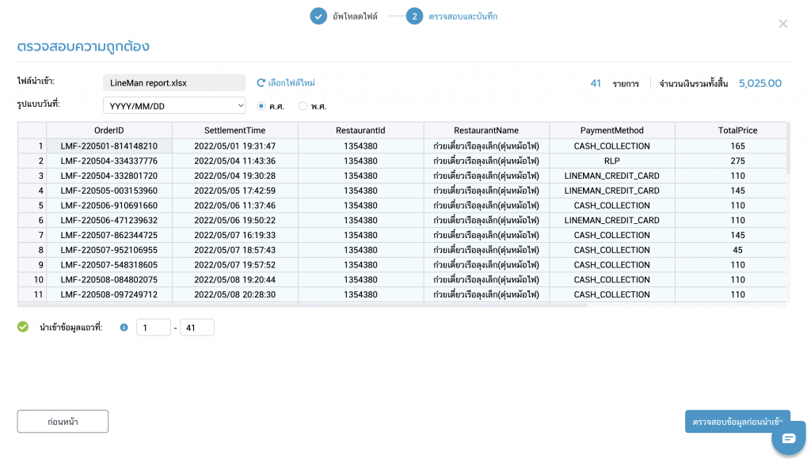Click row number 5 header cell
The width and height of the screenshot is (811, 462).
(x=32, y=205)
